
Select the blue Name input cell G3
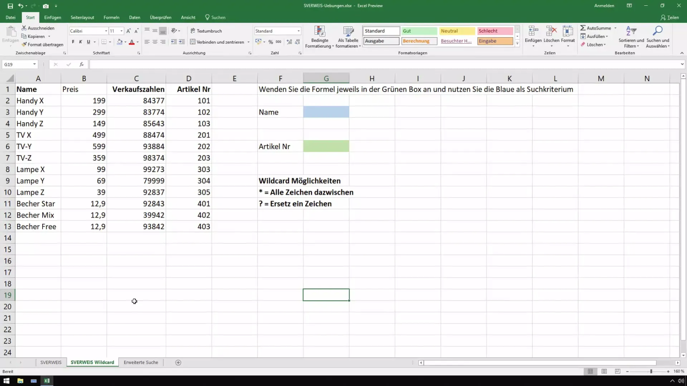pyautogui.click(x=326, y=112)
